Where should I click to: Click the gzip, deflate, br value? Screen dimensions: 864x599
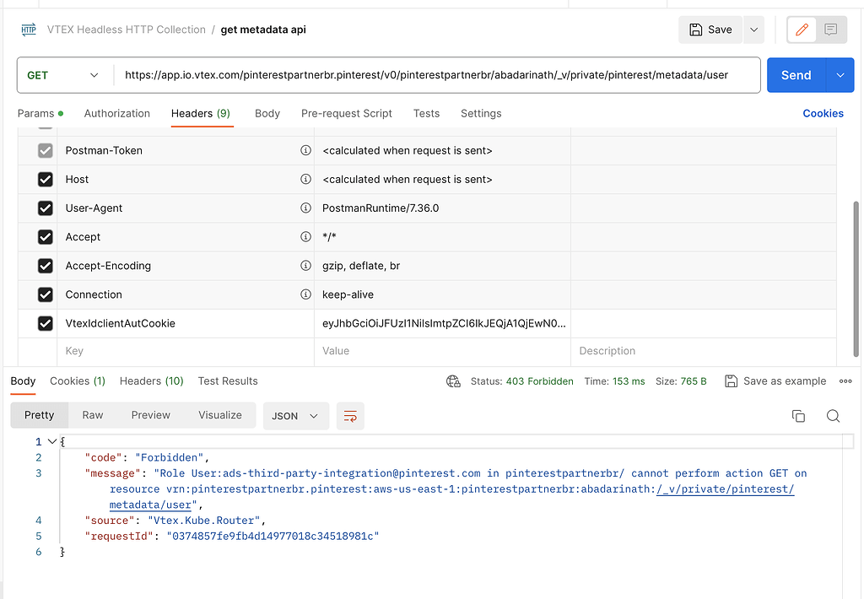(x=361, y=266)
